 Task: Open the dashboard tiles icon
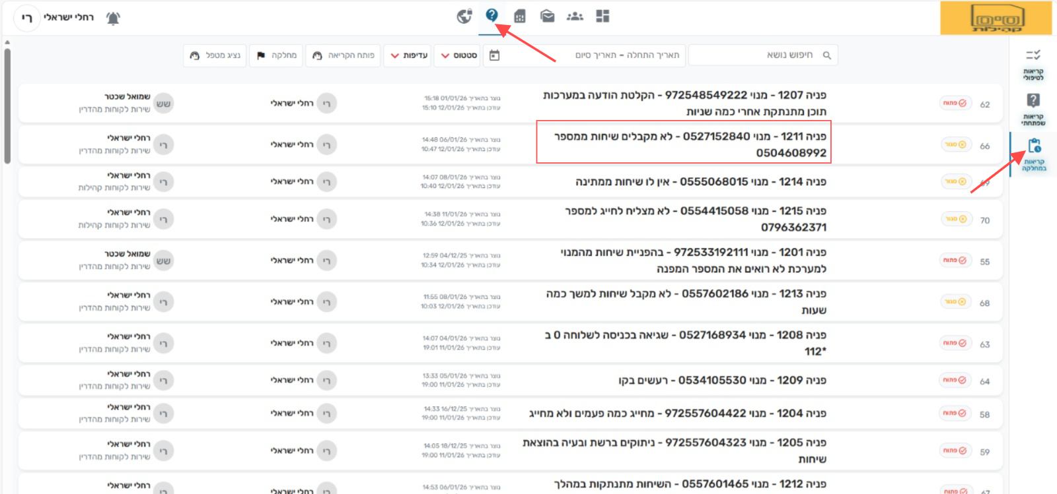602,16
